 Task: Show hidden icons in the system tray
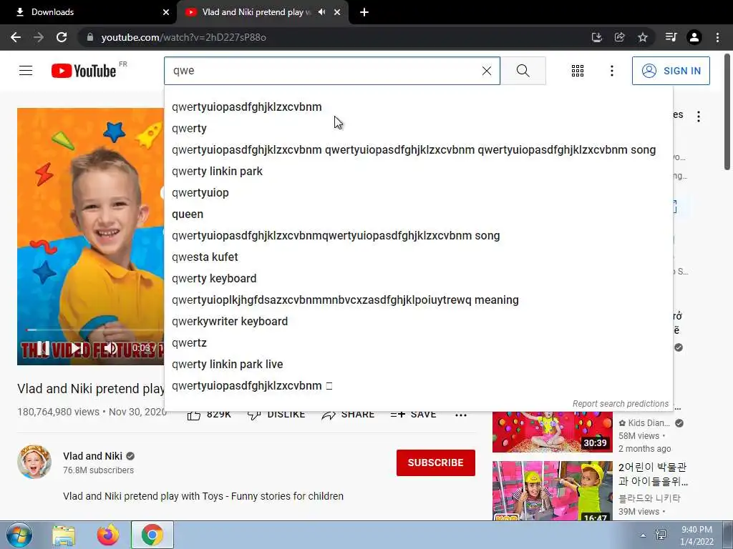point(643,535)
